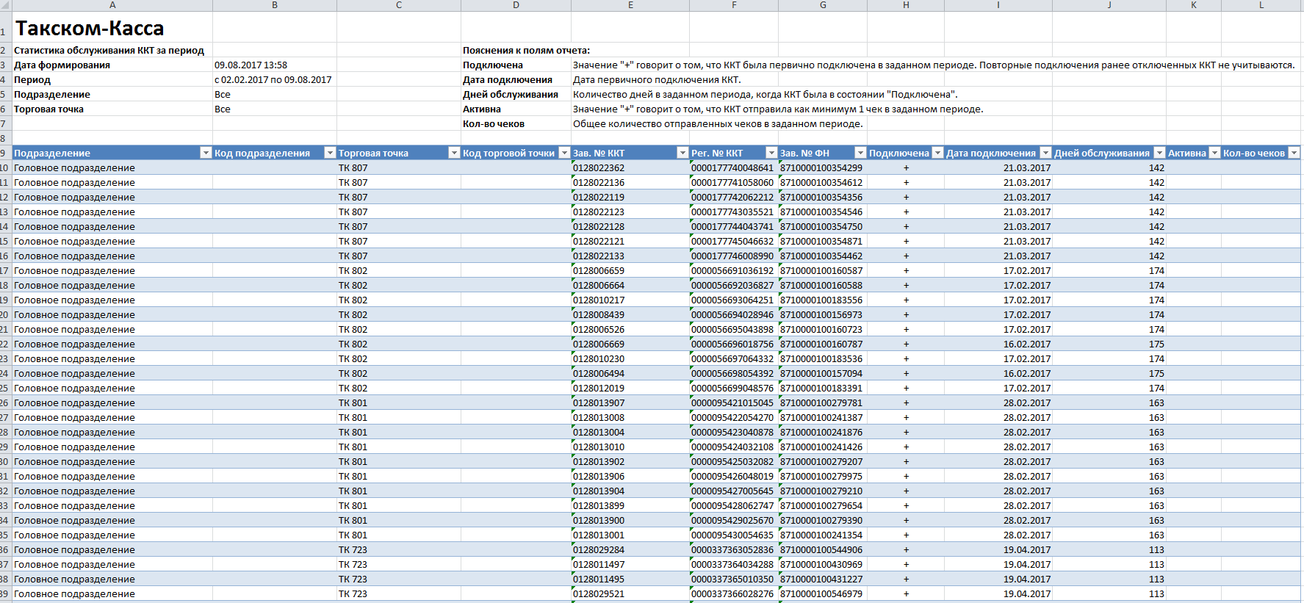Expand the Зав. № ККТ filter dropdown
This screenshot has height=603, width=1304.
pyautogui.click(x=682, y=153)
